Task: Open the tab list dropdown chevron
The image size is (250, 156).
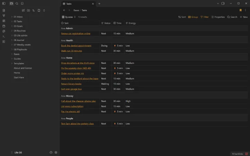Action: [x=218, y=3]
